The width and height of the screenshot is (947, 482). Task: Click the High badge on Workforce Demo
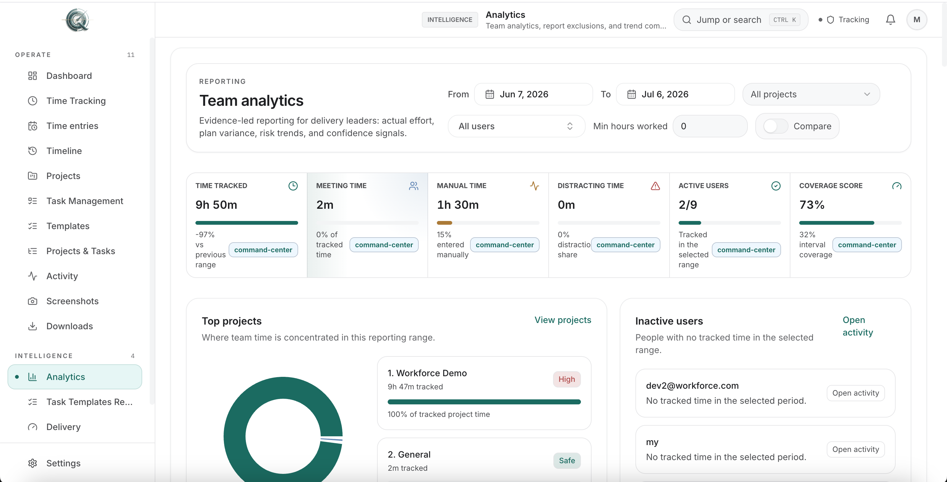(567, 379)
